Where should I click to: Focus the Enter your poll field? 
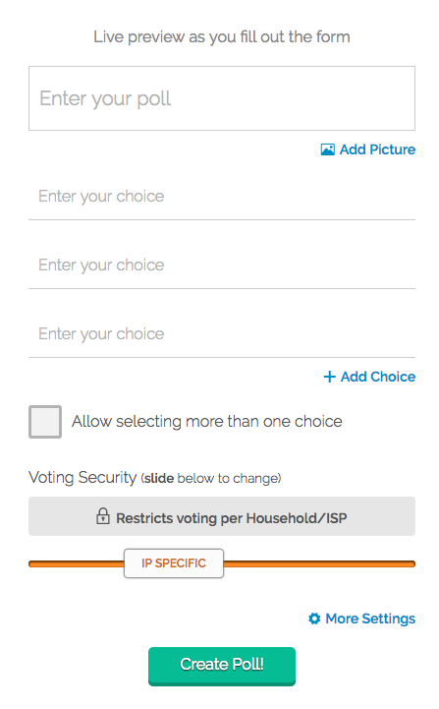[x=222, y=98]
